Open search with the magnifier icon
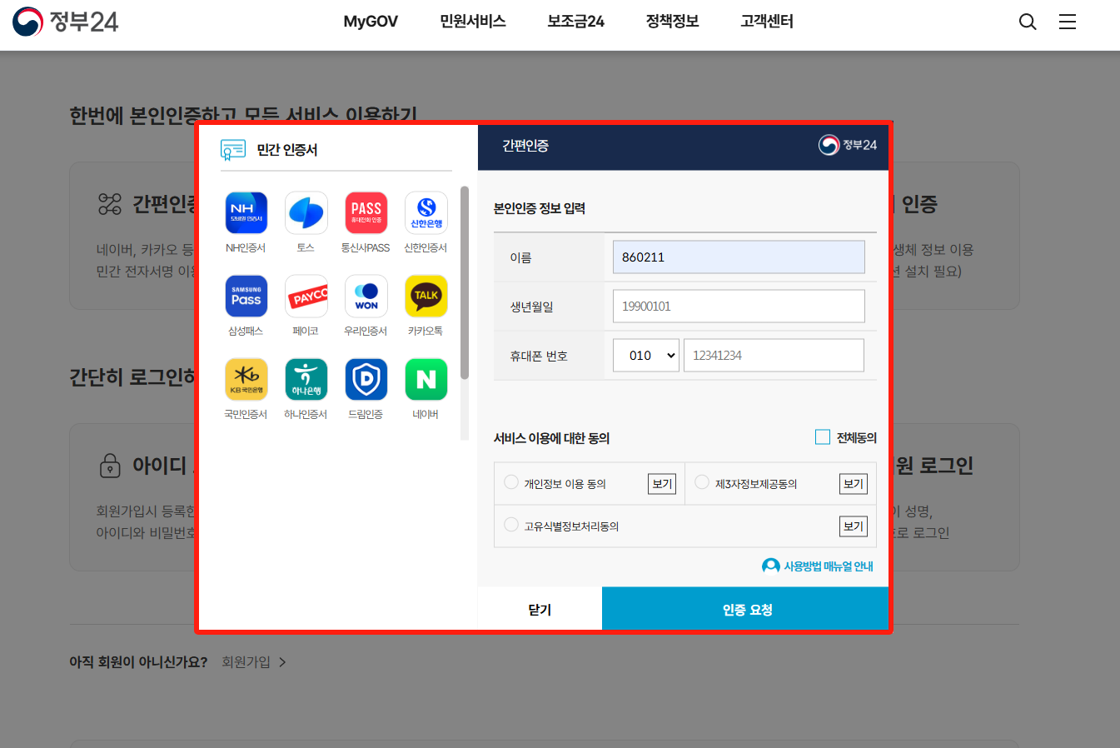 click(x=1028, y=22)
